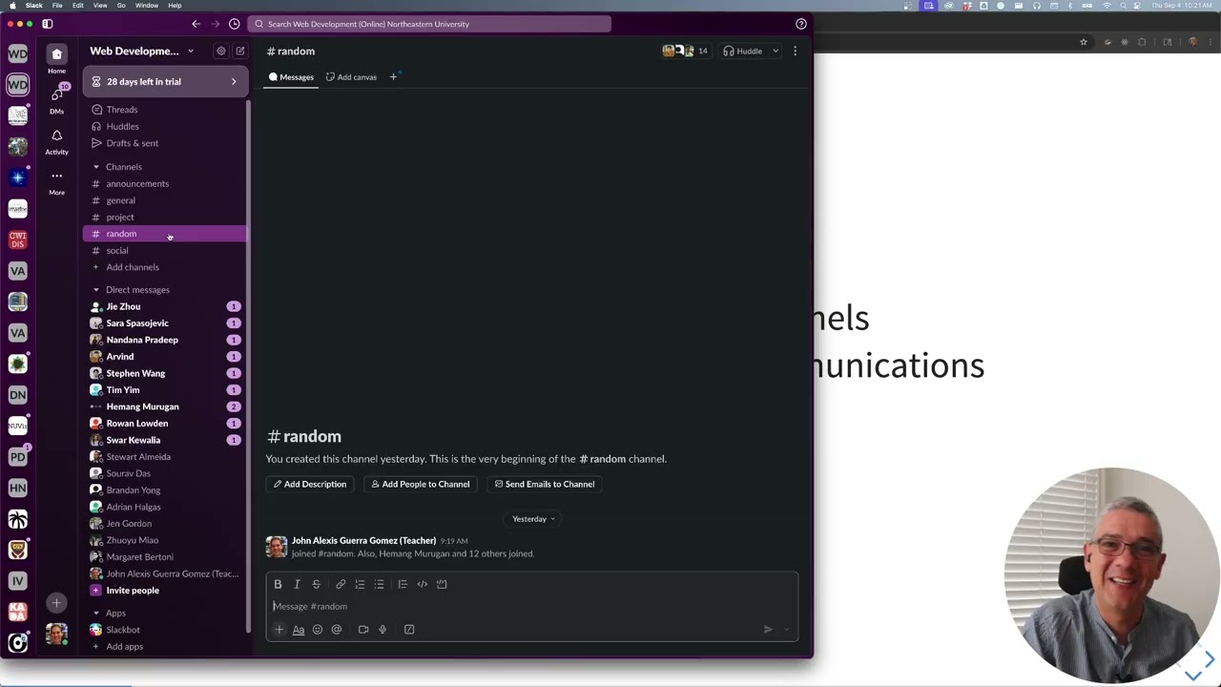
Task: Open the Activity bell icon
Action: click(x=56, y=135)
